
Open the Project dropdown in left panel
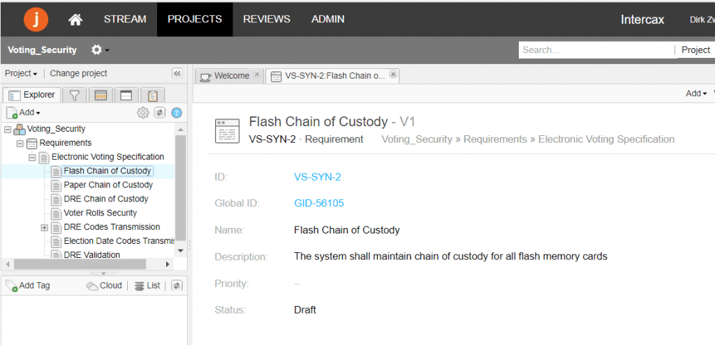point(21,73)
